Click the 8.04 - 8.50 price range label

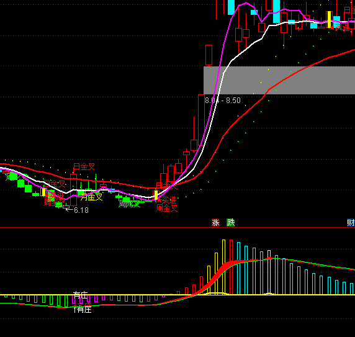[x=223, y=101]
